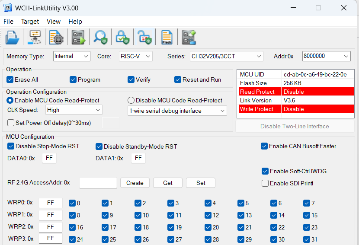This screenshot has height=245, width=359.
Task: Check Enable SDI Printf option
Action: [265, 183]
